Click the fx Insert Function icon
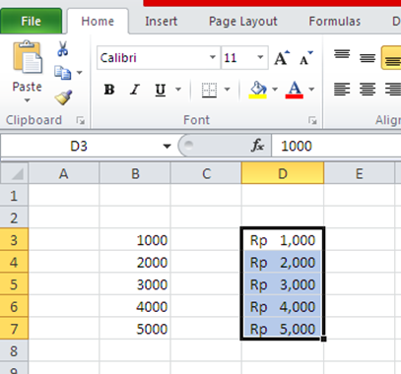 257,146
